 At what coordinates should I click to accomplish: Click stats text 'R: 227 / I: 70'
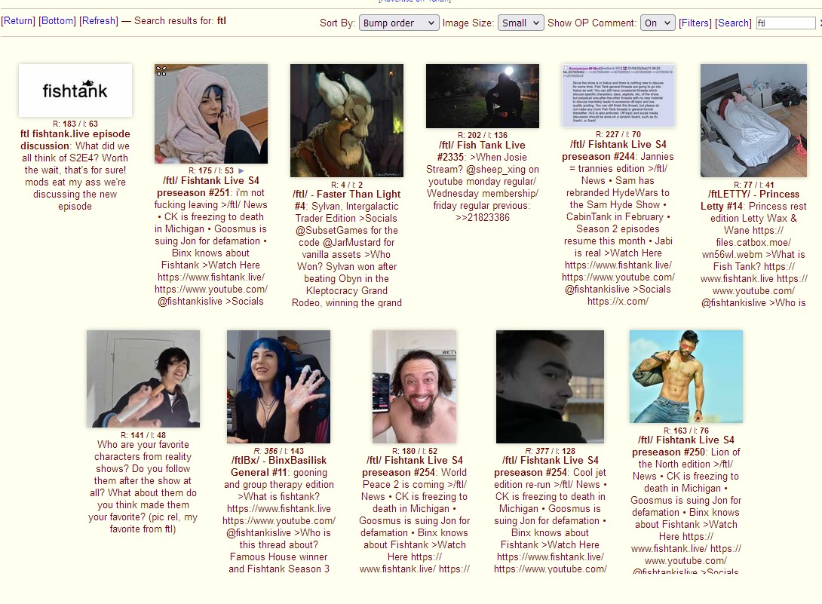[x=618, y=134]
